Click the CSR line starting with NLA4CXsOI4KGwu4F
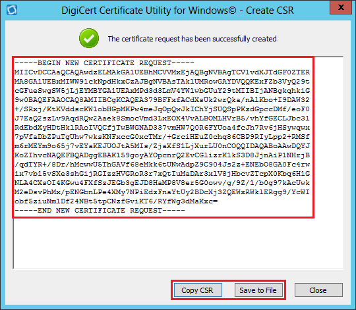Image resolution: width=356 pixels, height=310 pixels. [162, 183]
